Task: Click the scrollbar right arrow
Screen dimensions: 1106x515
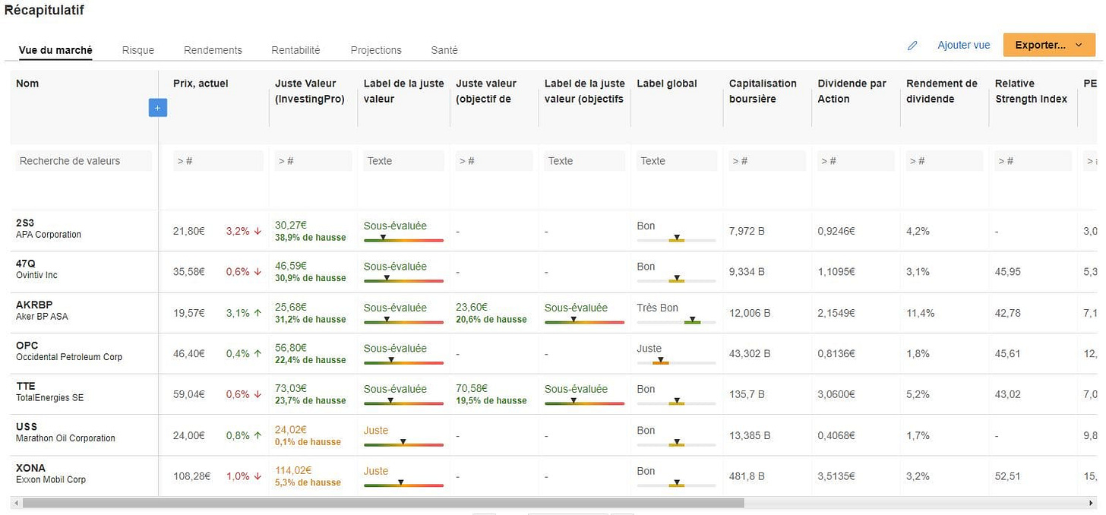Action: point(1092,503)
